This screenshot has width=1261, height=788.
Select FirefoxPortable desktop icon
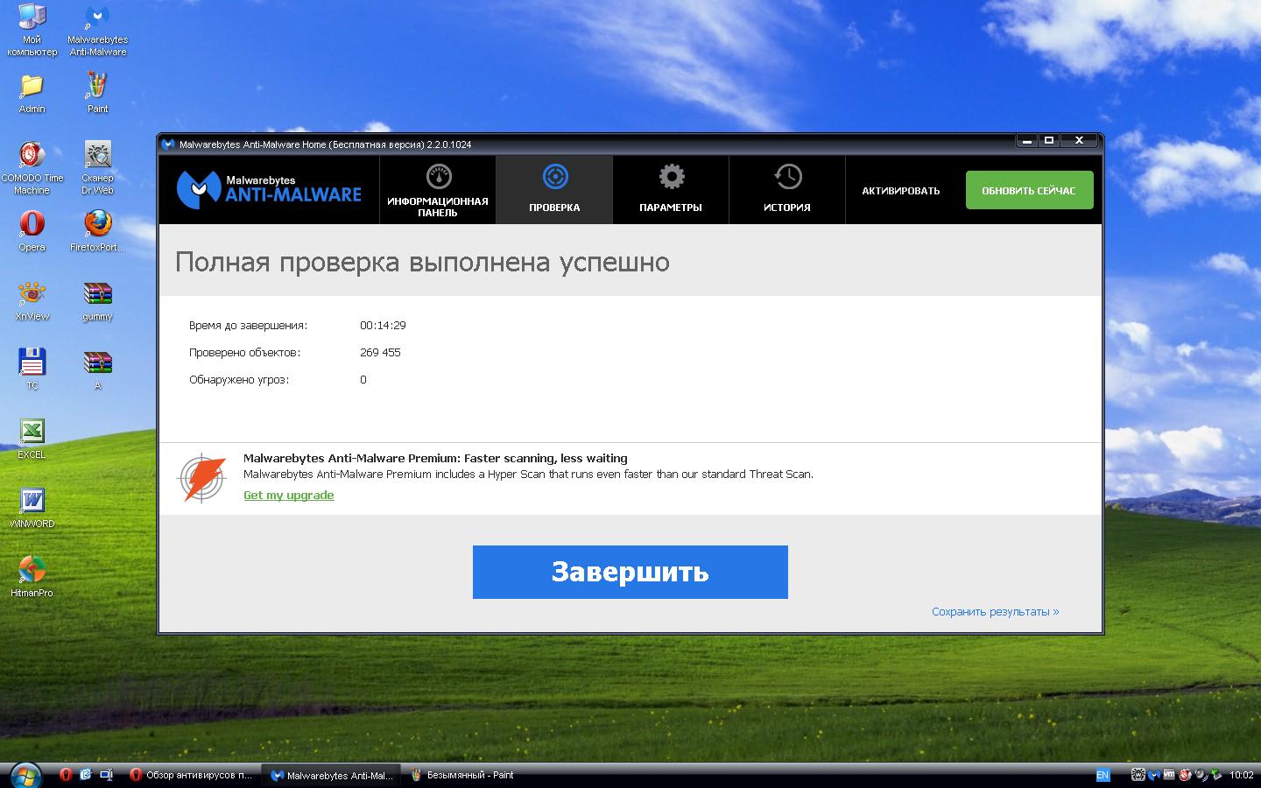(x=97, y=231)
